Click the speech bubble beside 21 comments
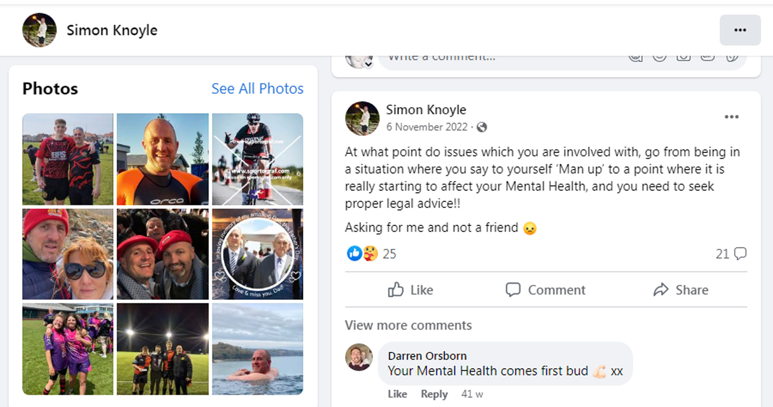The width and height of the screenshot is (773, 407). click(740, 254)
